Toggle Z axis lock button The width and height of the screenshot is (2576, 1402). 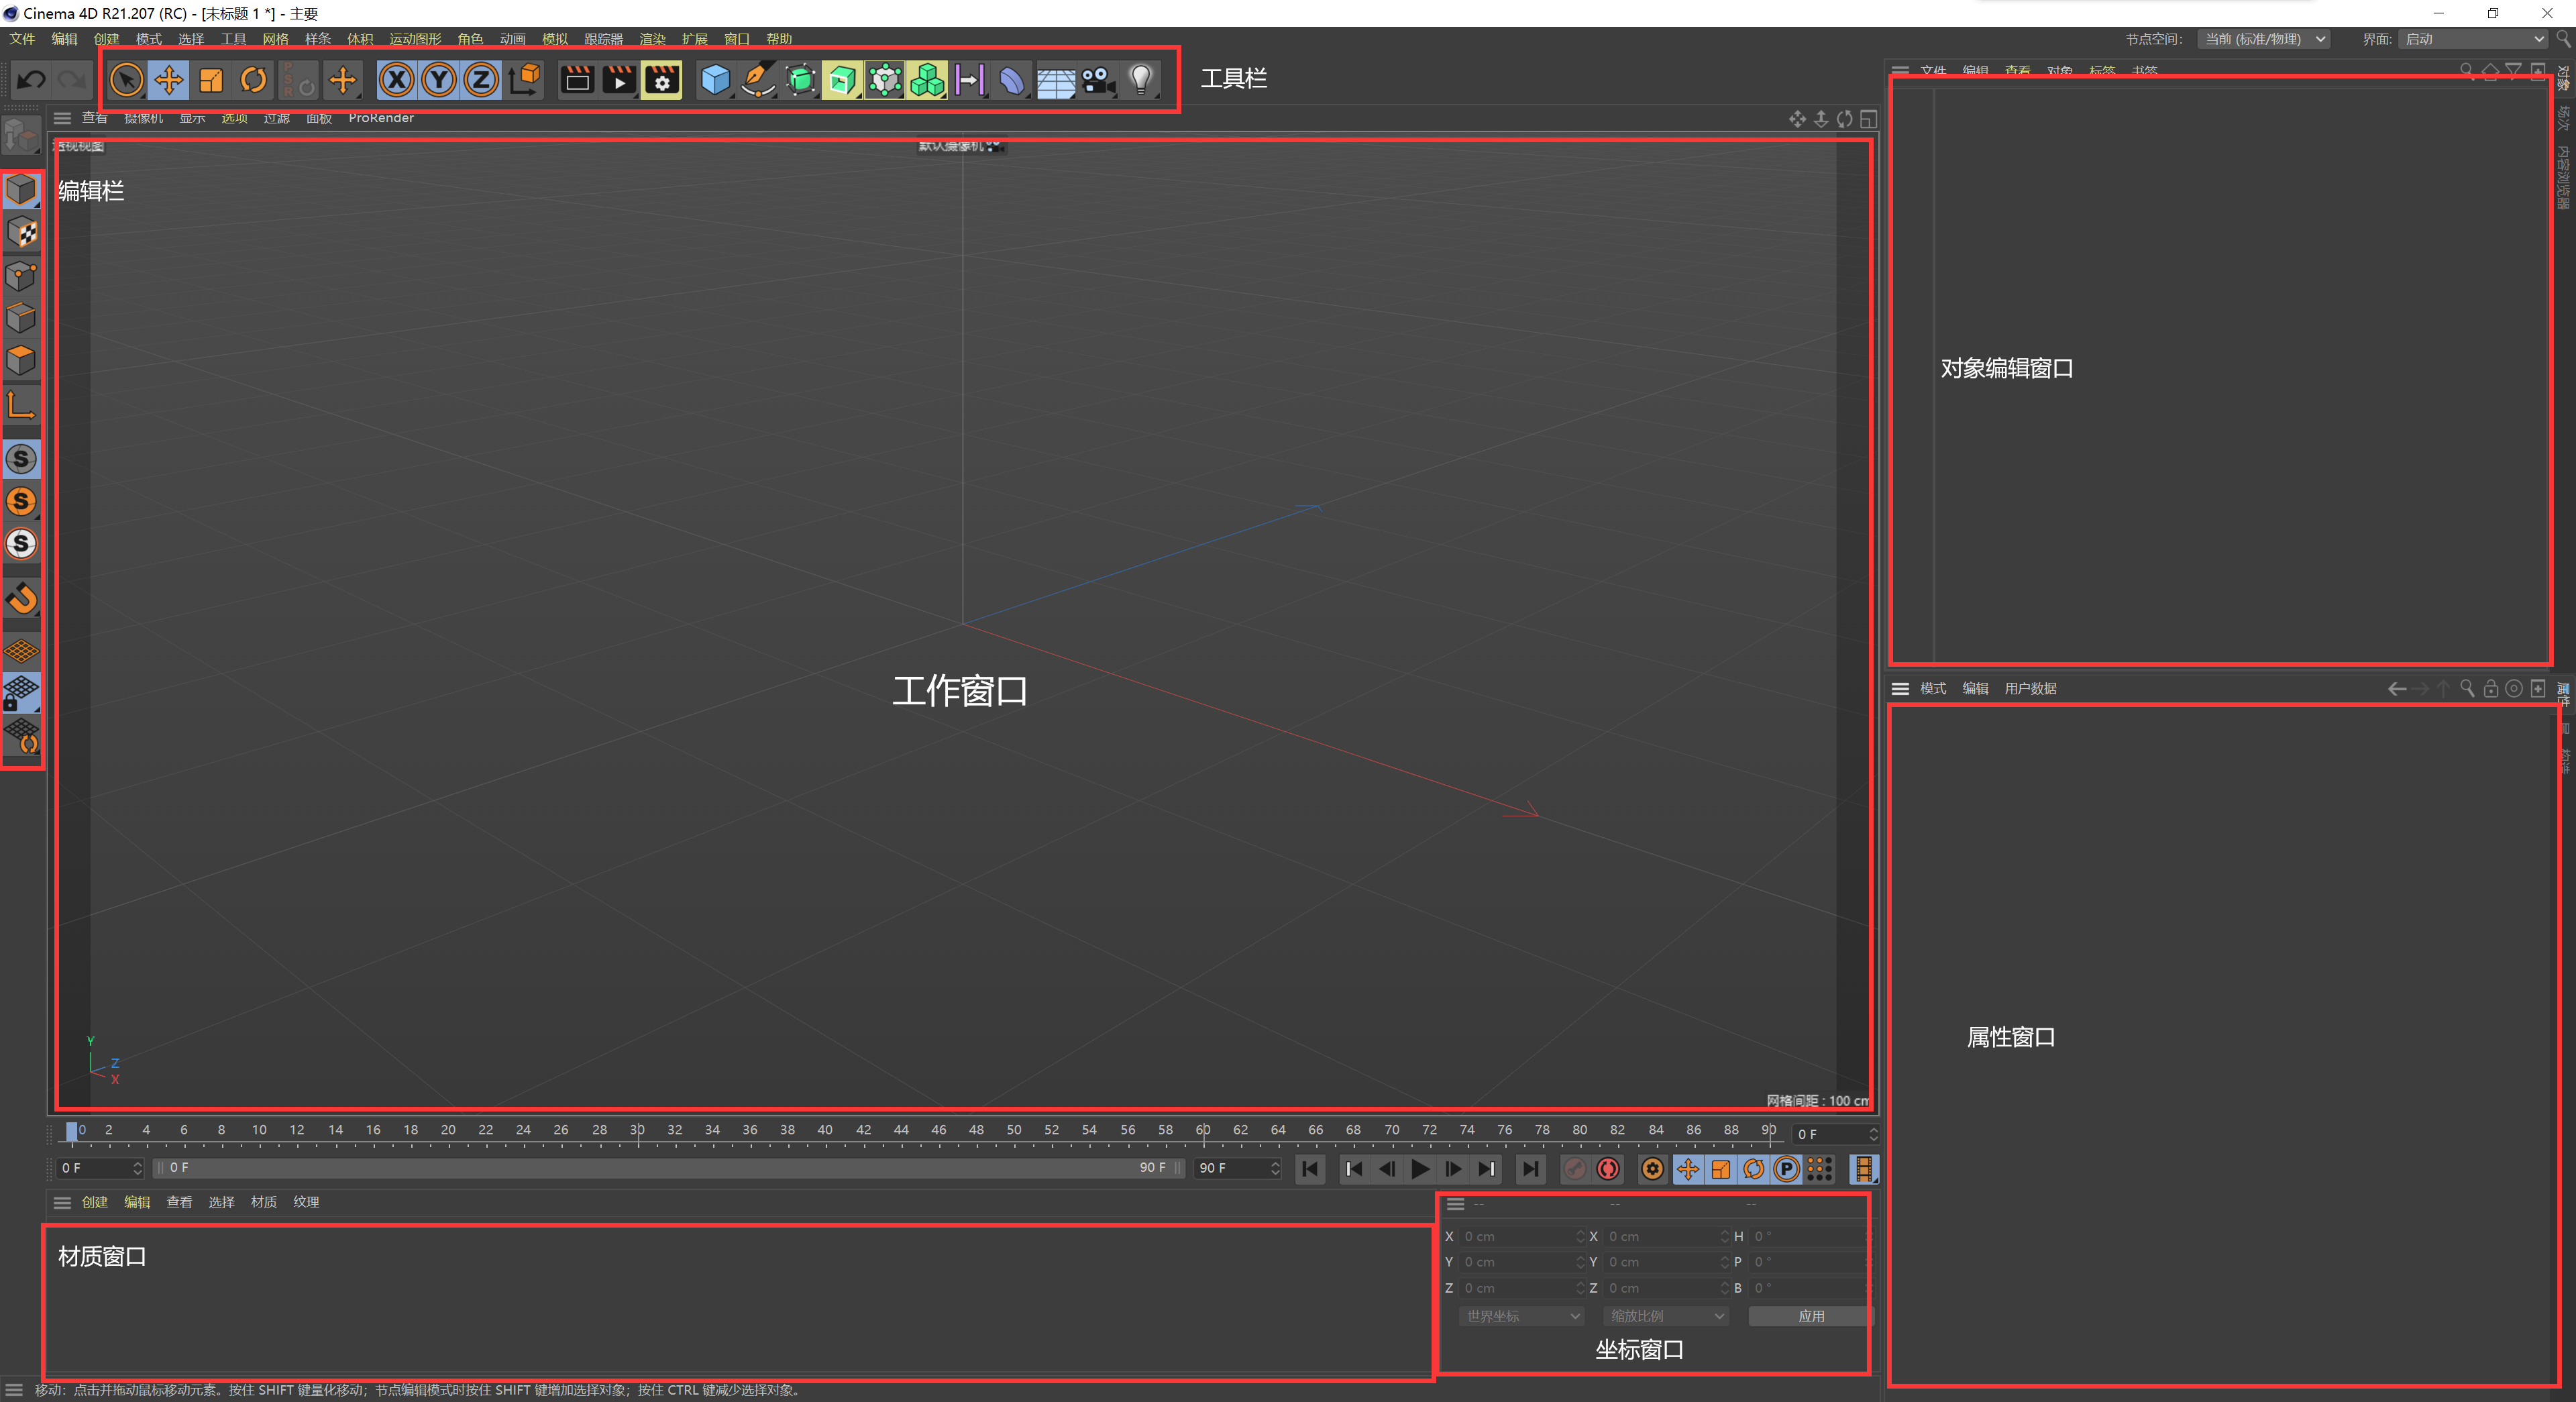[481, 80]
